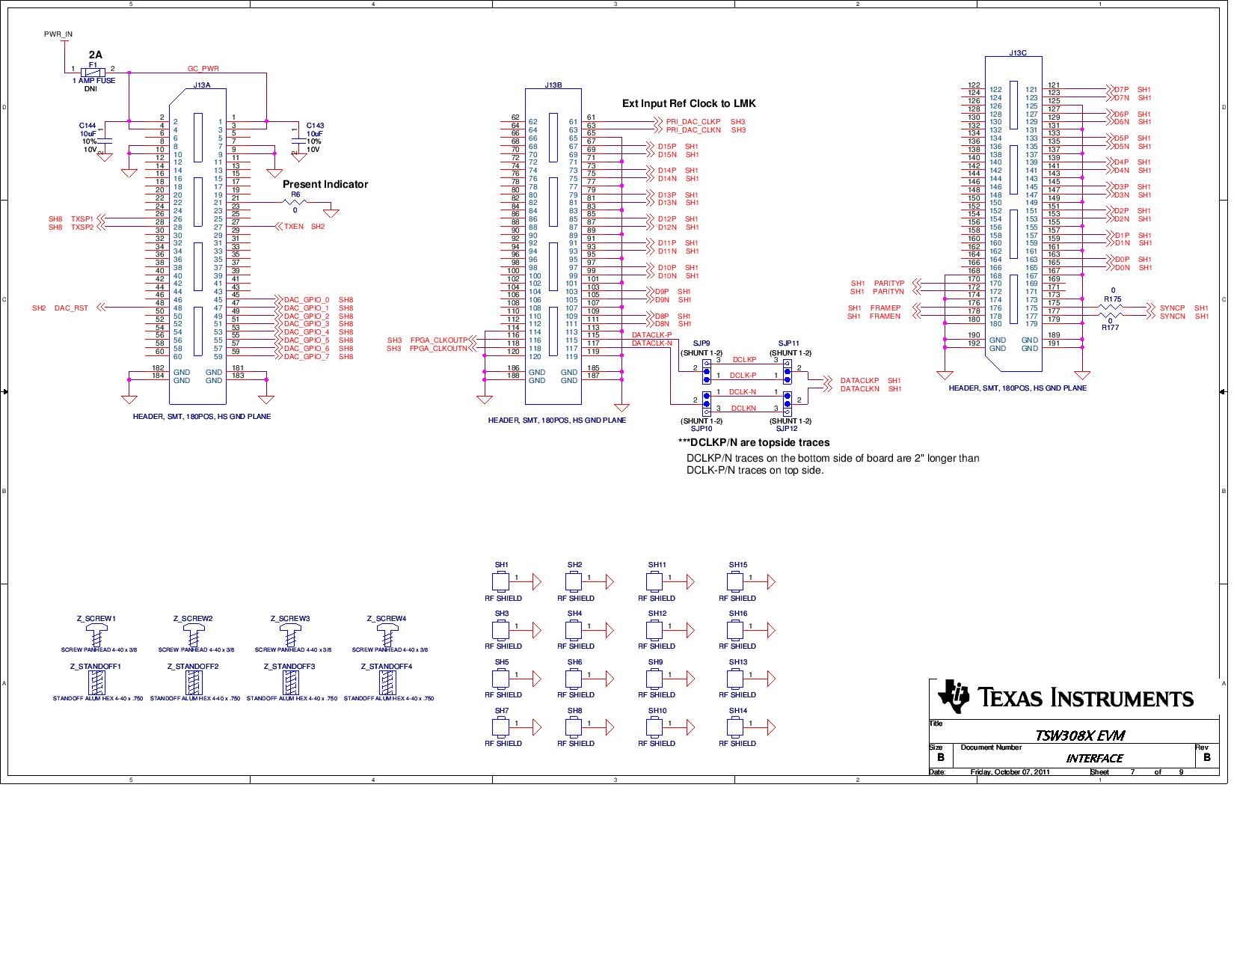
Task: Click the F1 fuse symbol
Action: tap(93, 72)
